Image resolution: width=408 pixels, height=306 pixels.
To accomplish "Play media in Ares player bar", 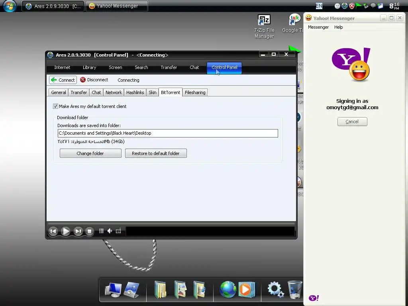I will coord(66,231).
